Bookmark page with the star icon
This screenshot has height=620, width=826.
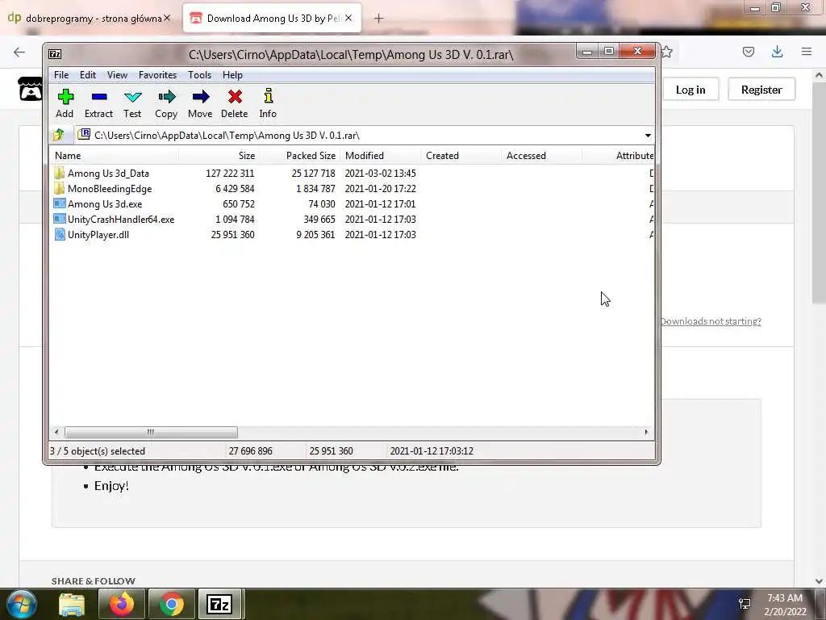667,52
